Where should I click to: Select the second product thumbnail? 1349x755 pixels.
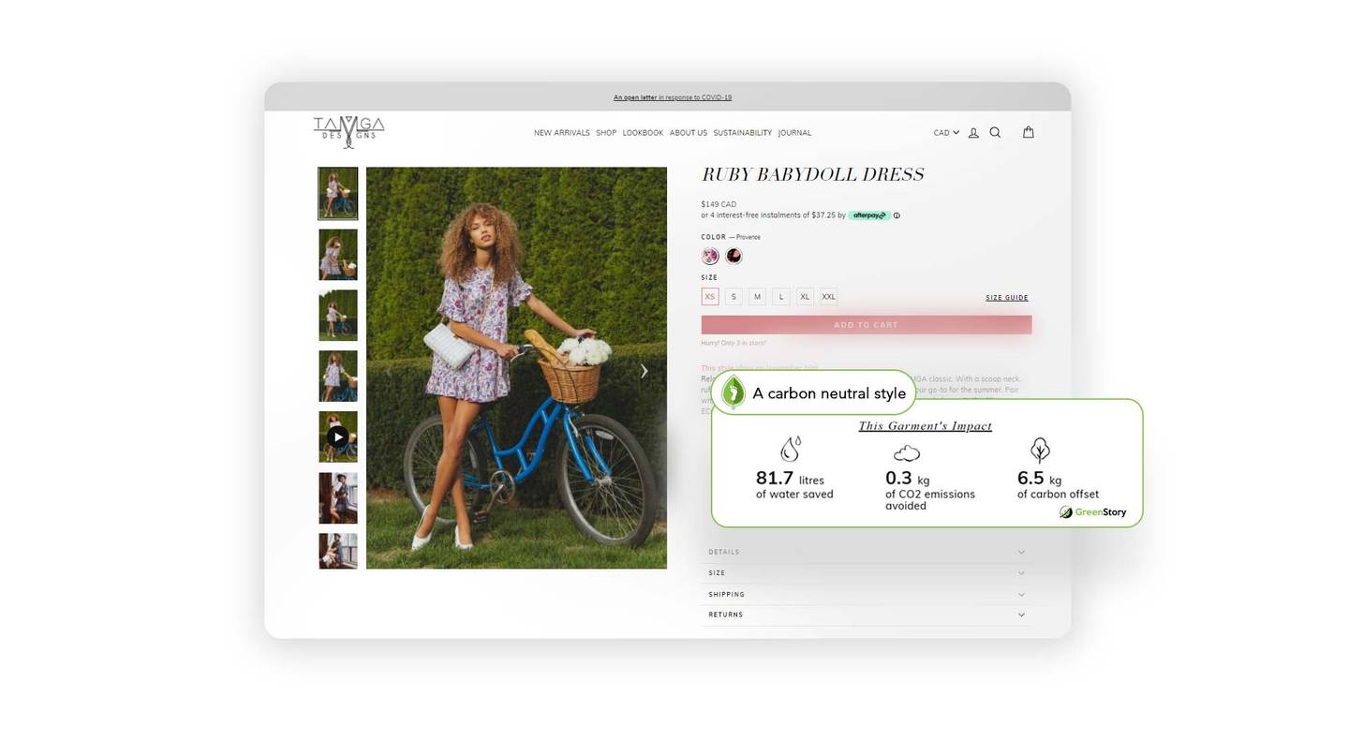(x=338, y=255)
